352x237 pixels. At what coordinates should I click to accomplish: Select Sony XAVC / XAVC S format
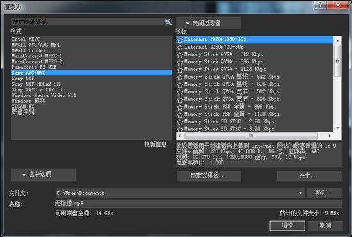point(91,89)
